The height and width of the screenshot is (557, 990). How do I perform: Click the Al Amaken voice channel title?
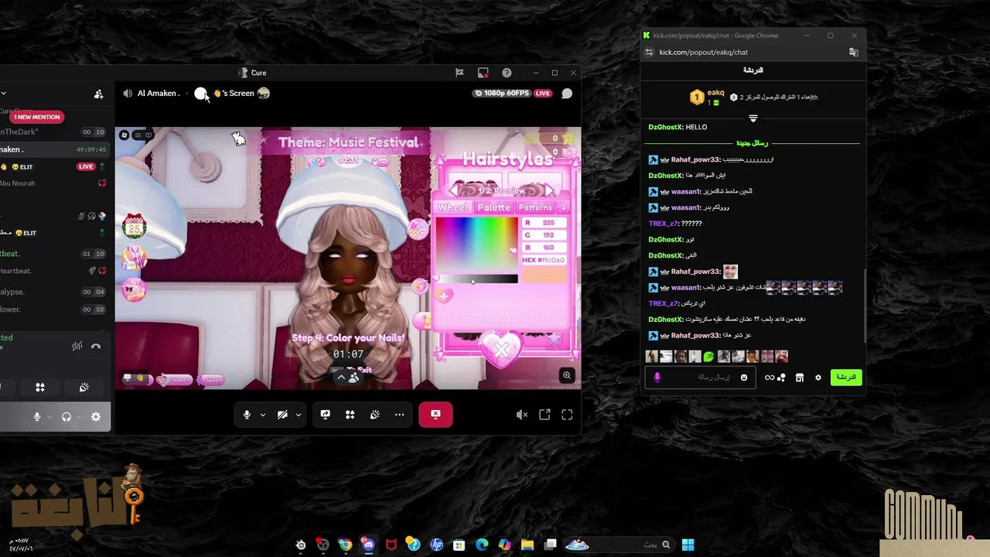click(x=158, y=94)
